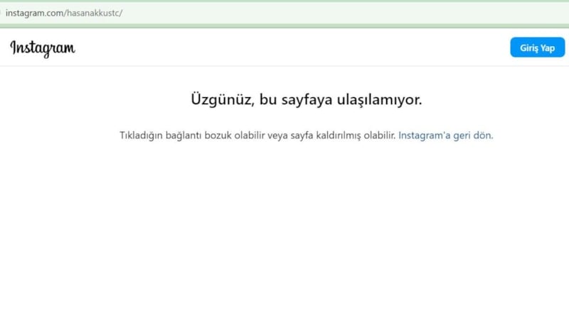The width and height of the screenshot is (569, 317).
Task: Click the blank white area below the message
Action: click(284, 227)
